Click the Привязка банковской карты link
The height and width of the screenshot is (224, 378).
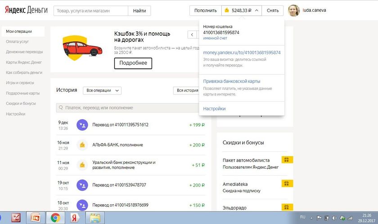[x=232, y=81]
